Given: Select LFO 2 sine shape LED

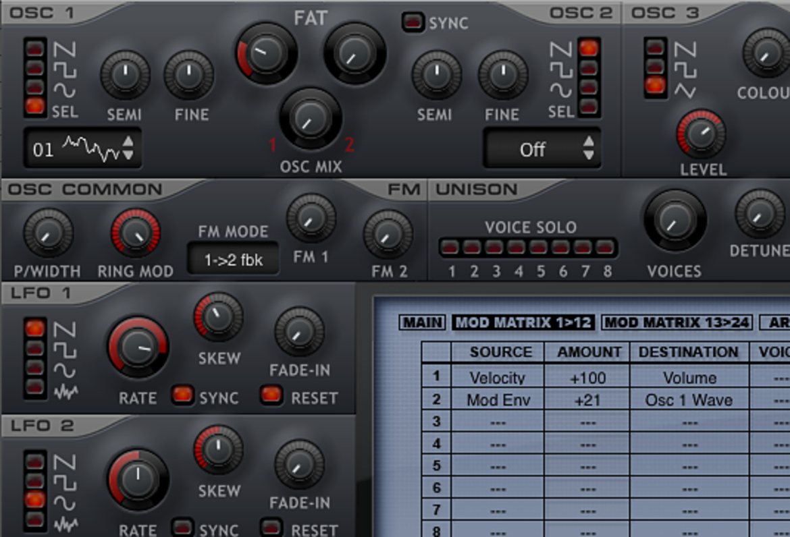Looking at the screenshot, I should 34,499.
